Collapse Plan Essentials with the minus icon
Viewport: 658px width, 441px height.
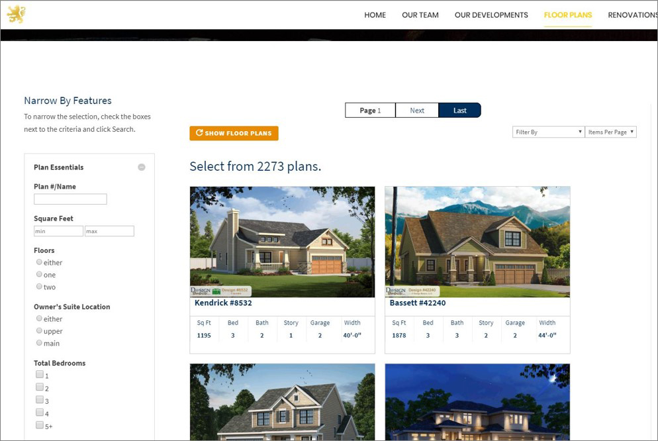click(142, 167)
